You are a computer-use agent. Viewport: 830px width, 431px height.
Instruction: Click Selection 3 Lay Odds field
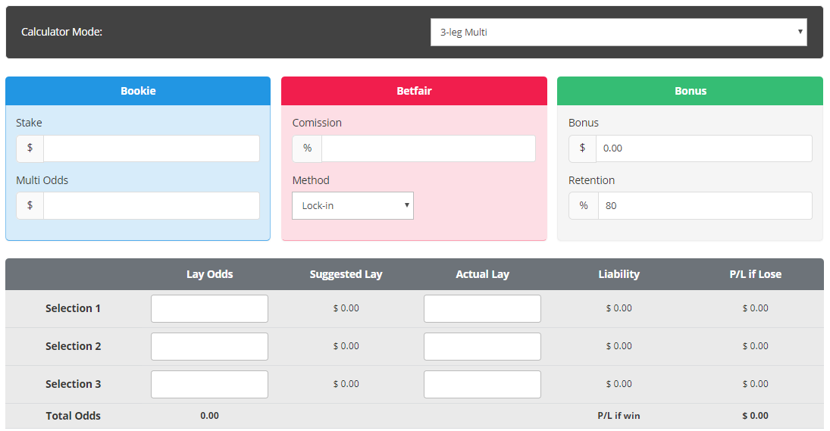[x=210, y=385]
